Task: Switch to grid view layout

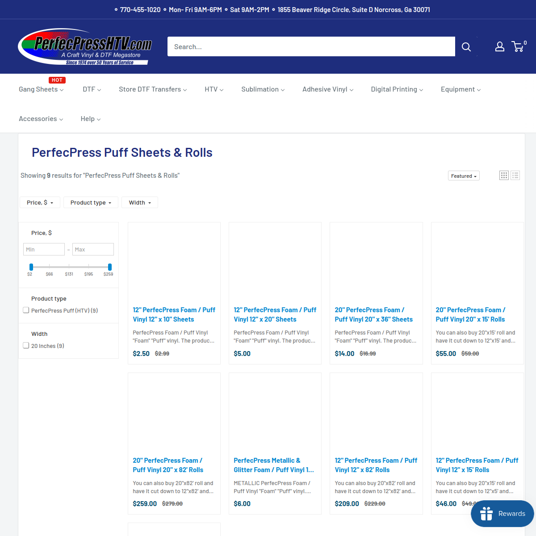Action: [x=504, y=176]
